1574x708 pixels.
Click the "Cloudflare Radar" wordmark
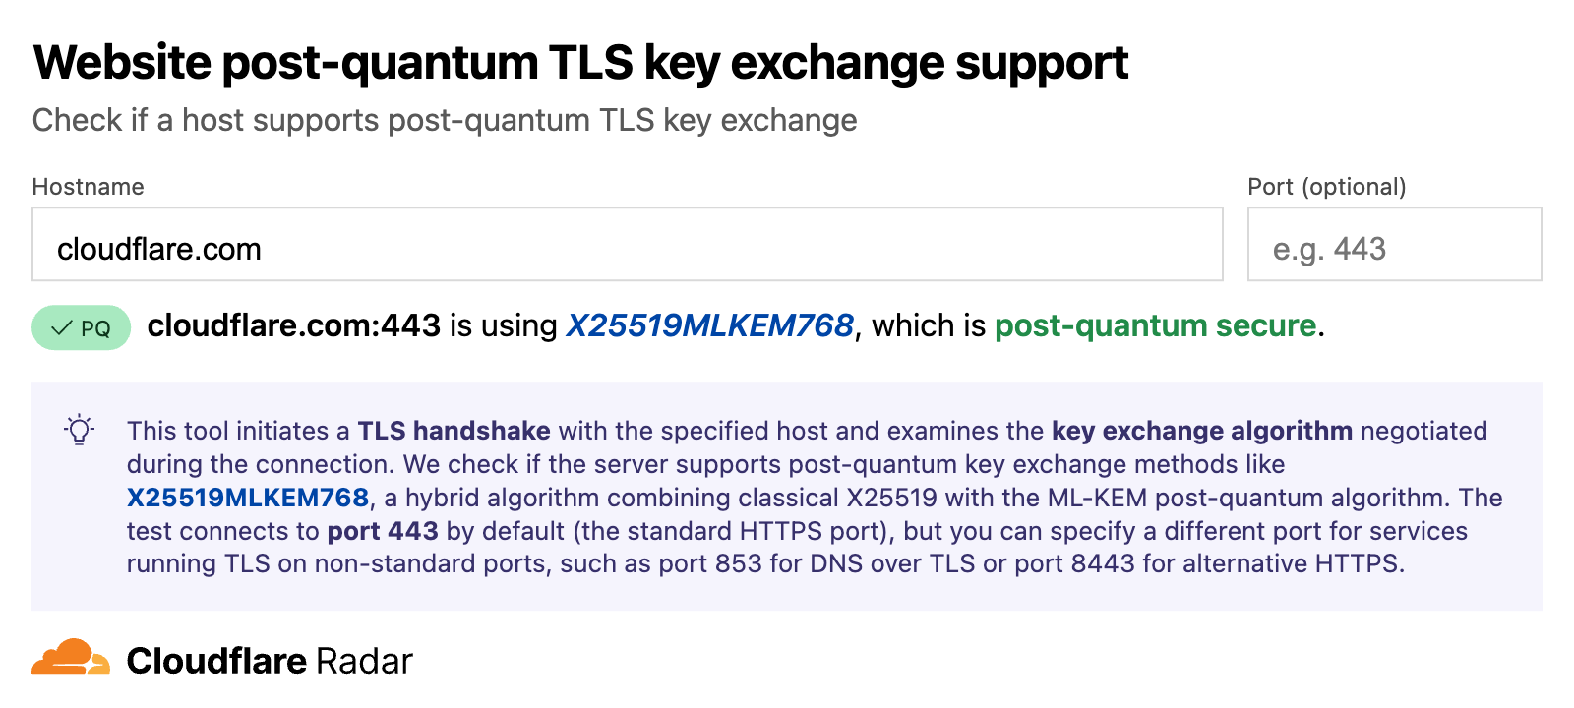270,661
